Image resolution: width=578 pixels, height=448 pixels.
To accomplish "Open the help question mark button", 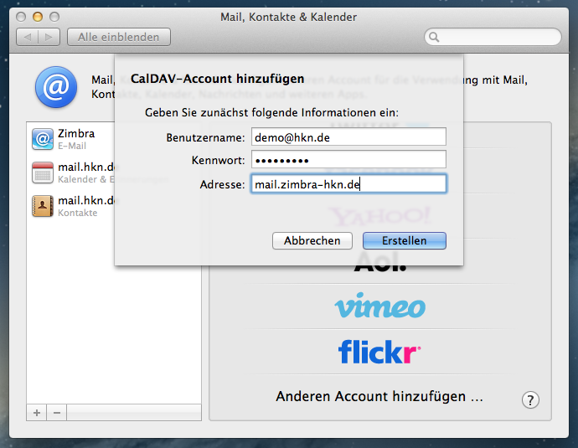I will [529, 399].
